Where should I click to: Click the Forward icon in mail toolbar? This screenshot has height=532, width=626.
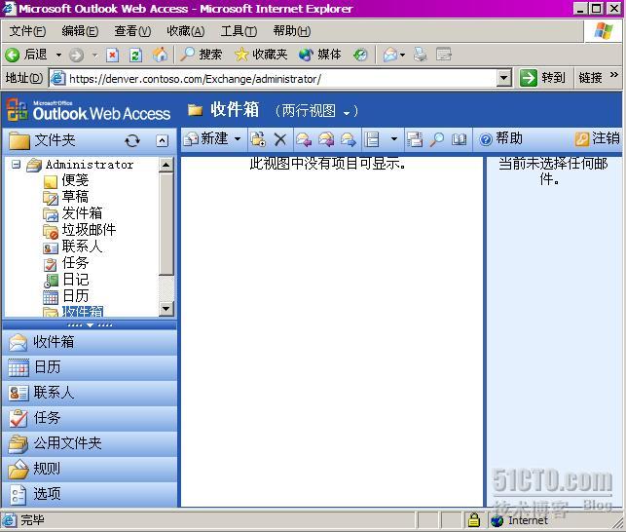[x=348, y=139]
